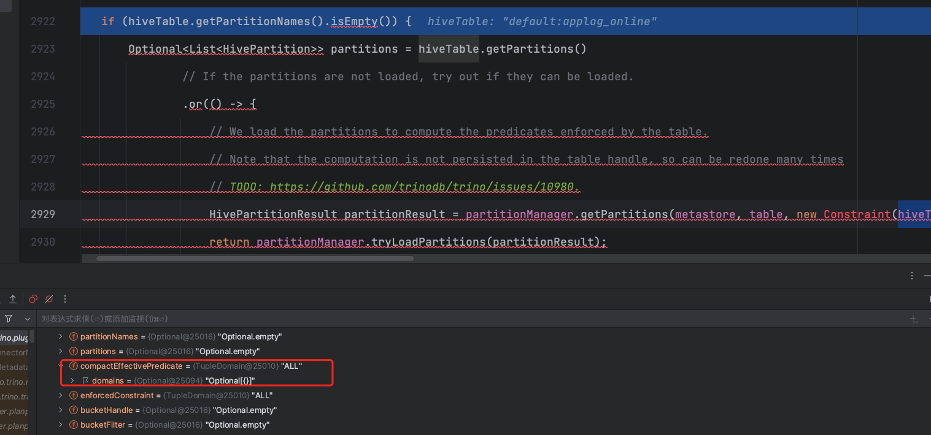The height and width of the screenshot is (435, 931).
Task: Click the "If the partitions are not loaded" comment
Action: coord(408,77)
